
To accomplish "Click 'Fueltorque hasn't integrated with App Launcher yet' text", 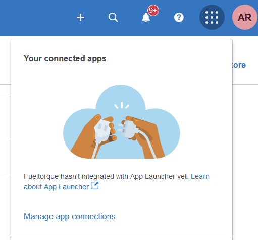I will click(106, 176).
